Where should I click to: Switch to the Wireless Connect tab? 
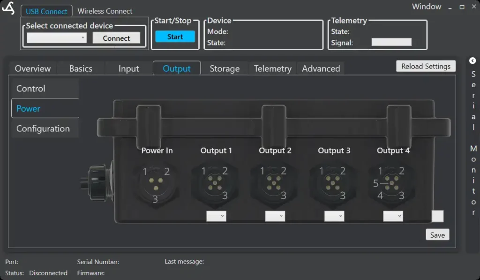coord(105,11)
